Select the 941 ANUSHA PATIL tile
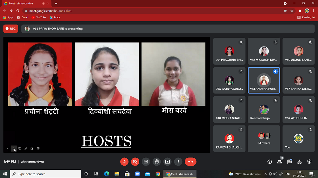This screenshot has width=318, height=178. (264, 80)
